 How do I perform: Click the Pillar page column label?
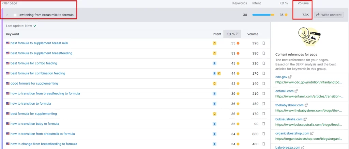point(9,3)
